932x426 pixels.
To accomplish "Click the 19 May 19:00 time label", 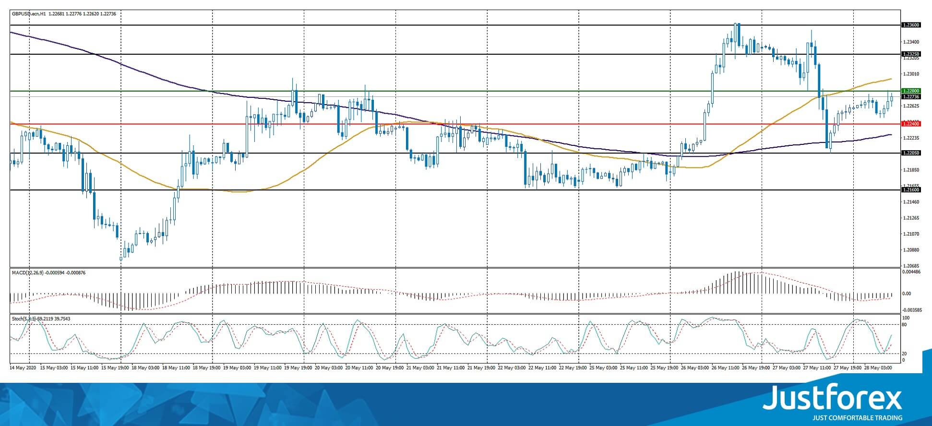I will pyautogui.click(x=298, y=367).
